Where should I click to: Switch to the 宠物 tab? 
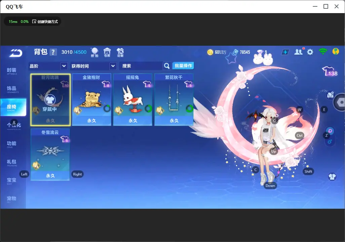pyautogui.click(x=11, y=199)
